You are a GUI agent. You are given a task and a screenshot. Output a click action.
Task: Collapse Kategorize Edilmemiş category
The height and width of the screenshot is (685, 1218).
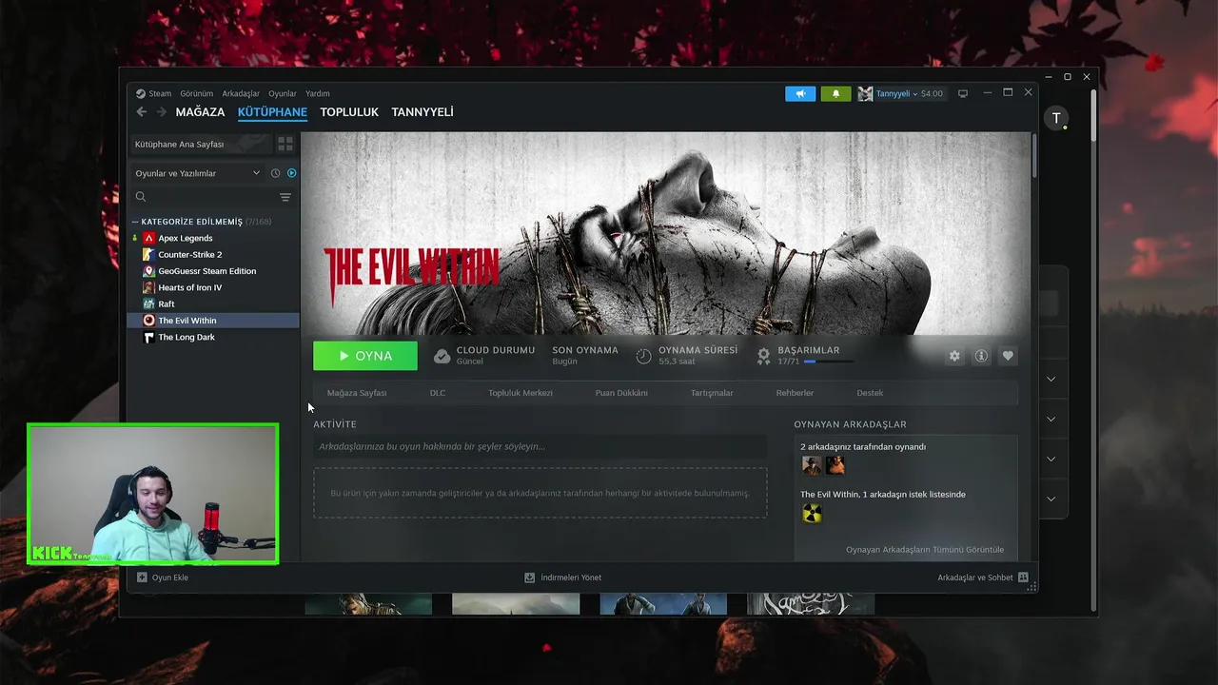(135, 222)
